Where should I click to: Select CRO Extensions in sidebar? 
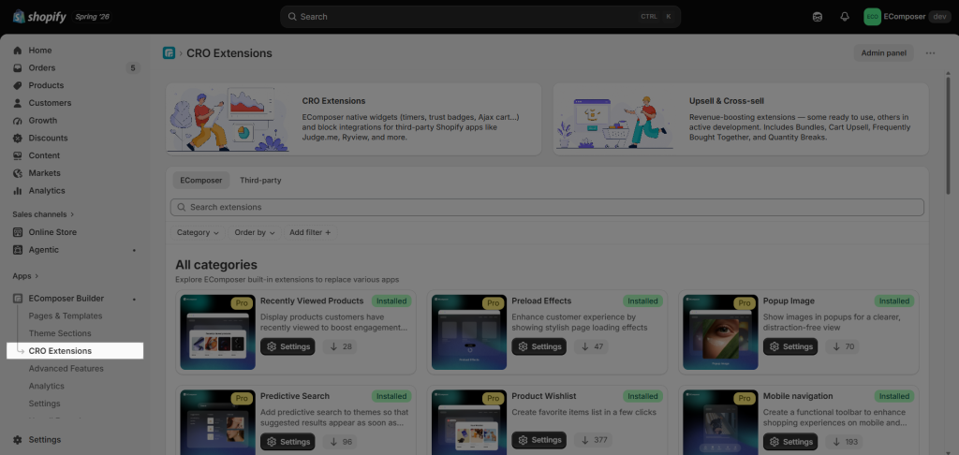pos(75,351)
